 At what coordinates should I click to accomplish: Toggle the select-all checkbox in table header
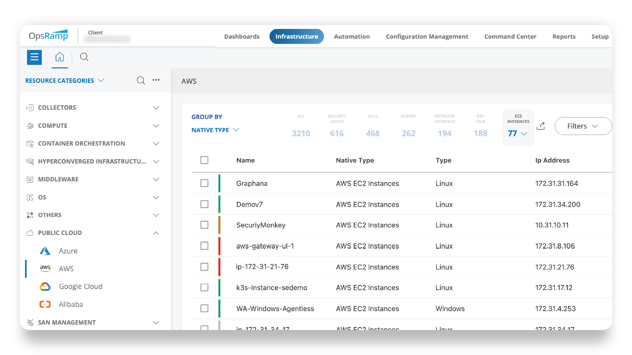tap(204, 160)
